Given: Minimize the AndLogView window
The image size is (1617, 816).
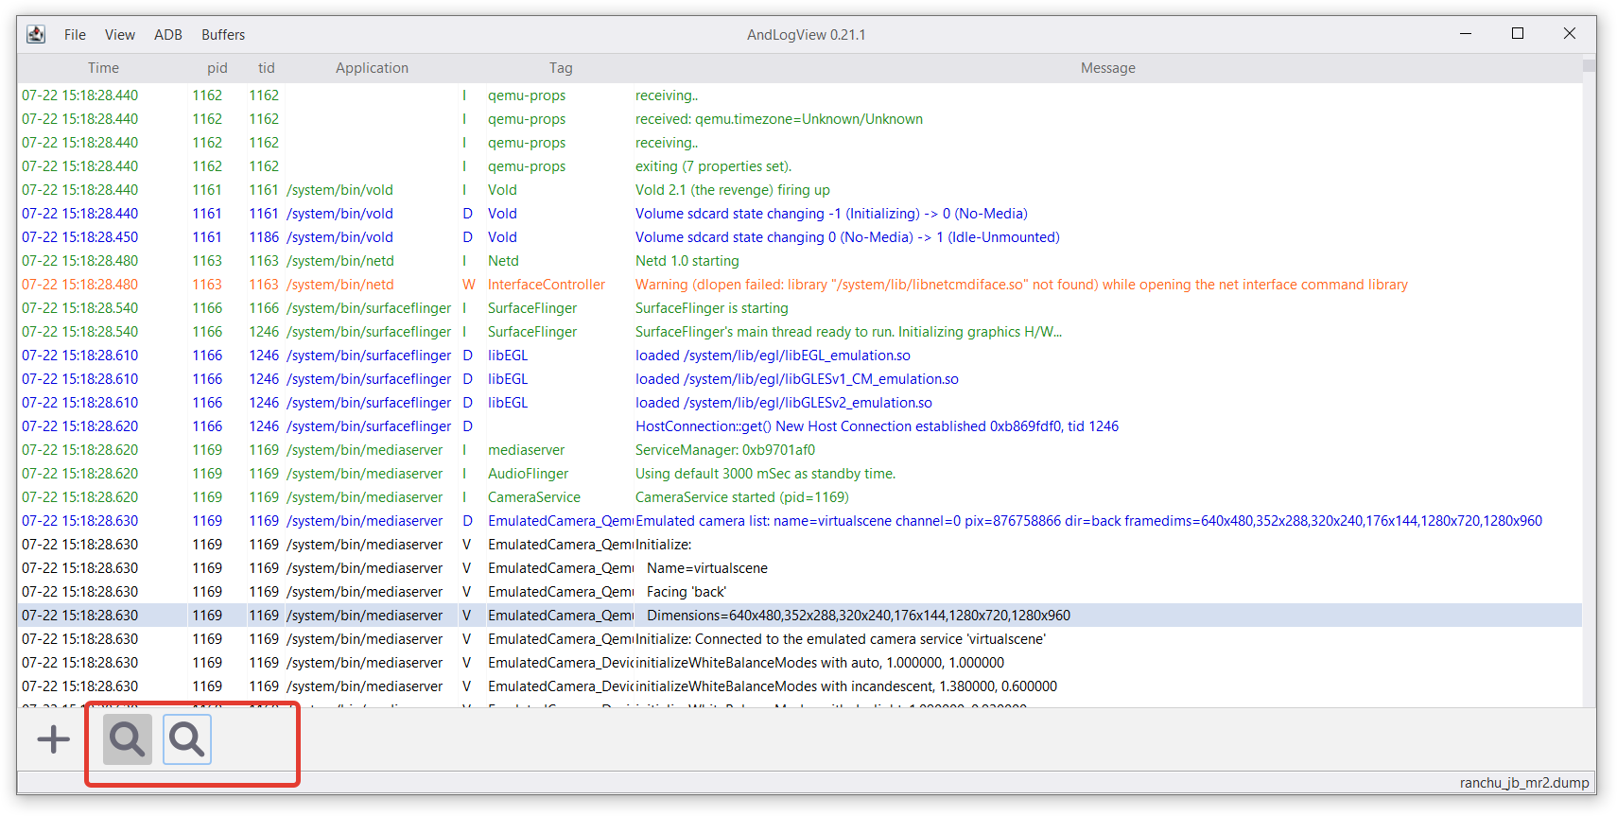Looking at the screenshot, I should click(1466, 33).
